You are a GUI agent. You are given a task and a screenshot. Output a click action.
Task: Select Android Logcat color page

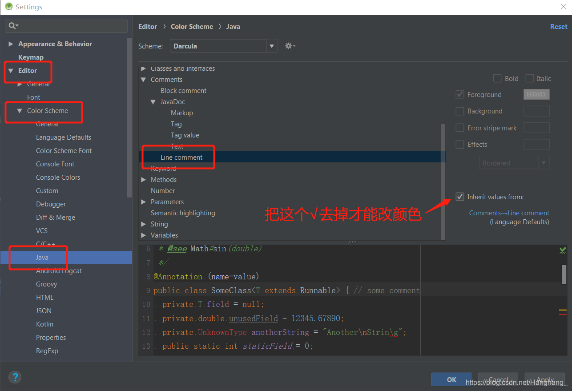[59, 271]
